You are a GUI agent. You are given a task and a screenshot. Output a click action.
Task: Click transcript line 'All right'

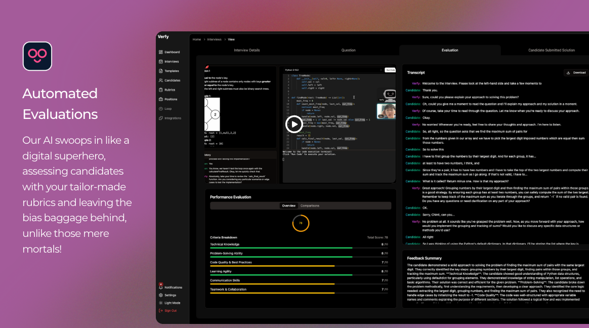click(x=428, y=237)
